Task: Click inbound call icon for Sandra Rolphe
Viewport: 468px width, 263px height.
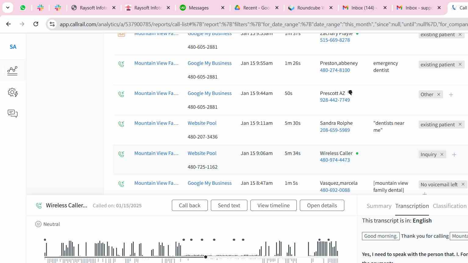Action: tap(121, 124)
